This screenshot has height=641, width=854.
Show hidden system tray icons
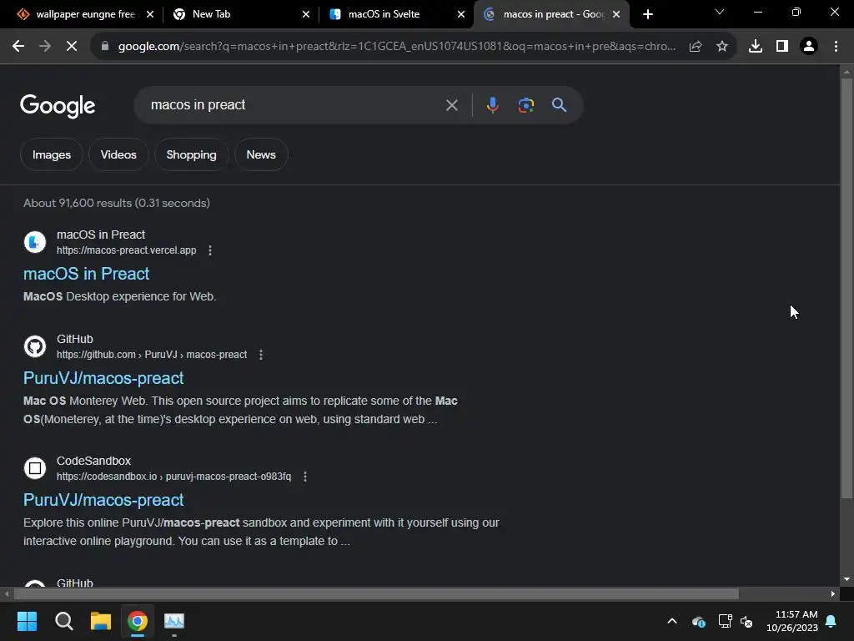(x=672, y=621)
